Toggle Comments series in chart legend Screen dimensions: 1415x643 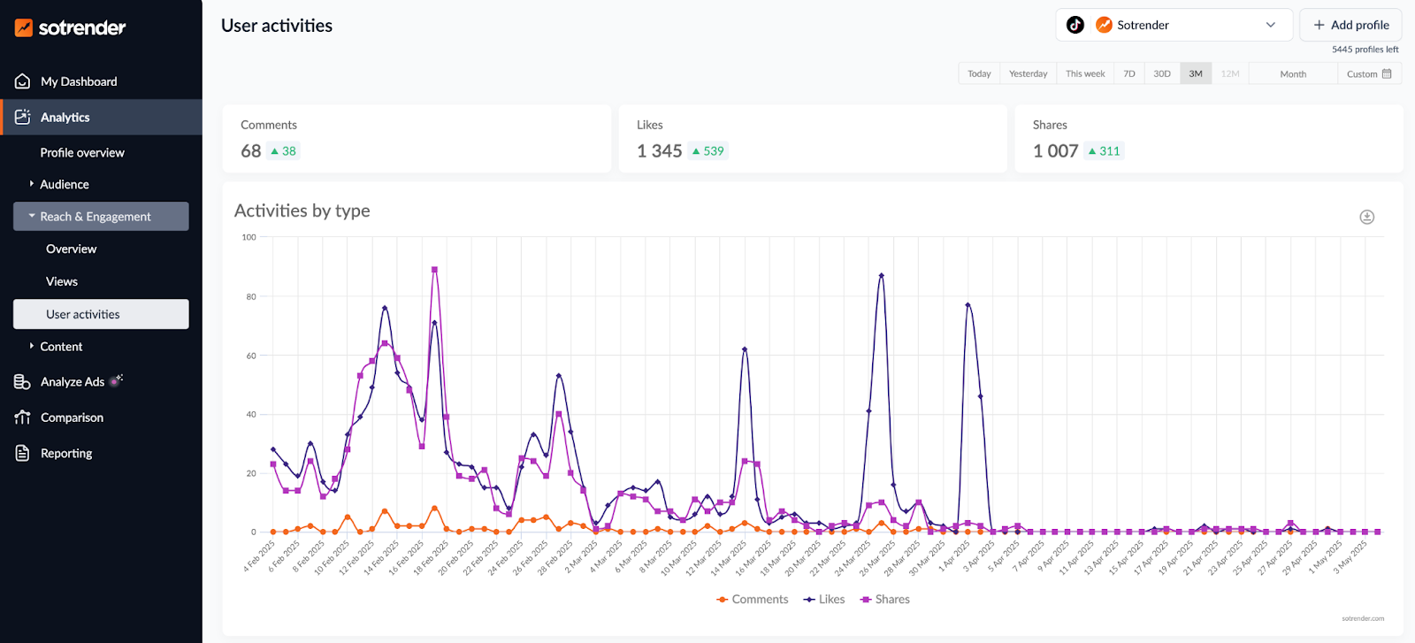752,600
